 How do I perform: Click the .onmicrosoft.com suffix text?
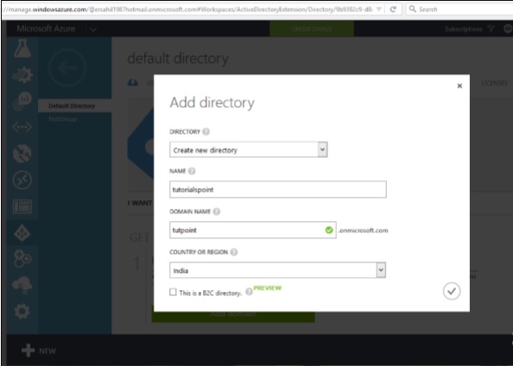tap(363, 230)
